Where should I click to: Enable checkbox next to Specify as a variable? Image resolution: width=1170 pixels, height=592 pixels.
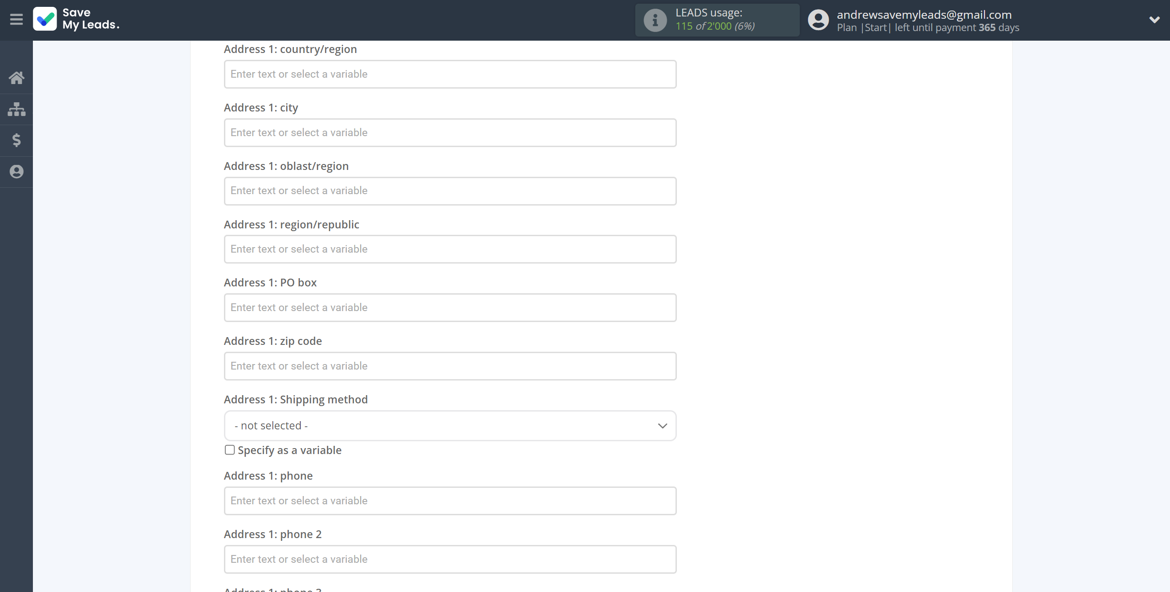point(229,449)
